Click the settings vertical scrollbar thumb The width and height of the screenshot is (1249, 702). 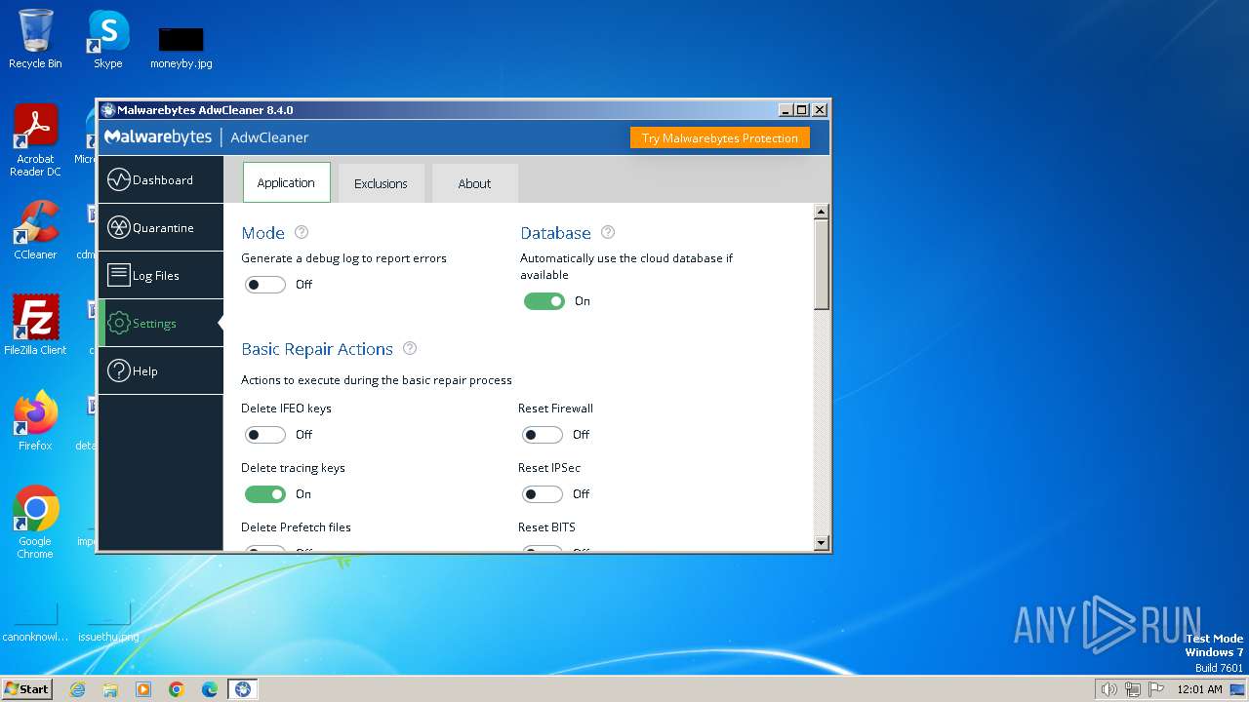point(821,264)
